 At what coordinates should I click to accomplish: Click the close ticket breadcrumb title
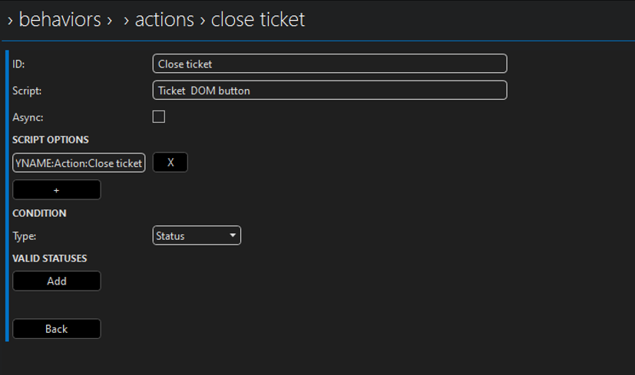[258, 19]
